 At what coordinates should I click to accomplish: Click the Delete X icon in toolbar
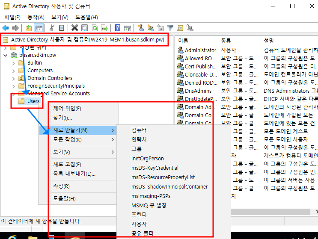[74, 28]
